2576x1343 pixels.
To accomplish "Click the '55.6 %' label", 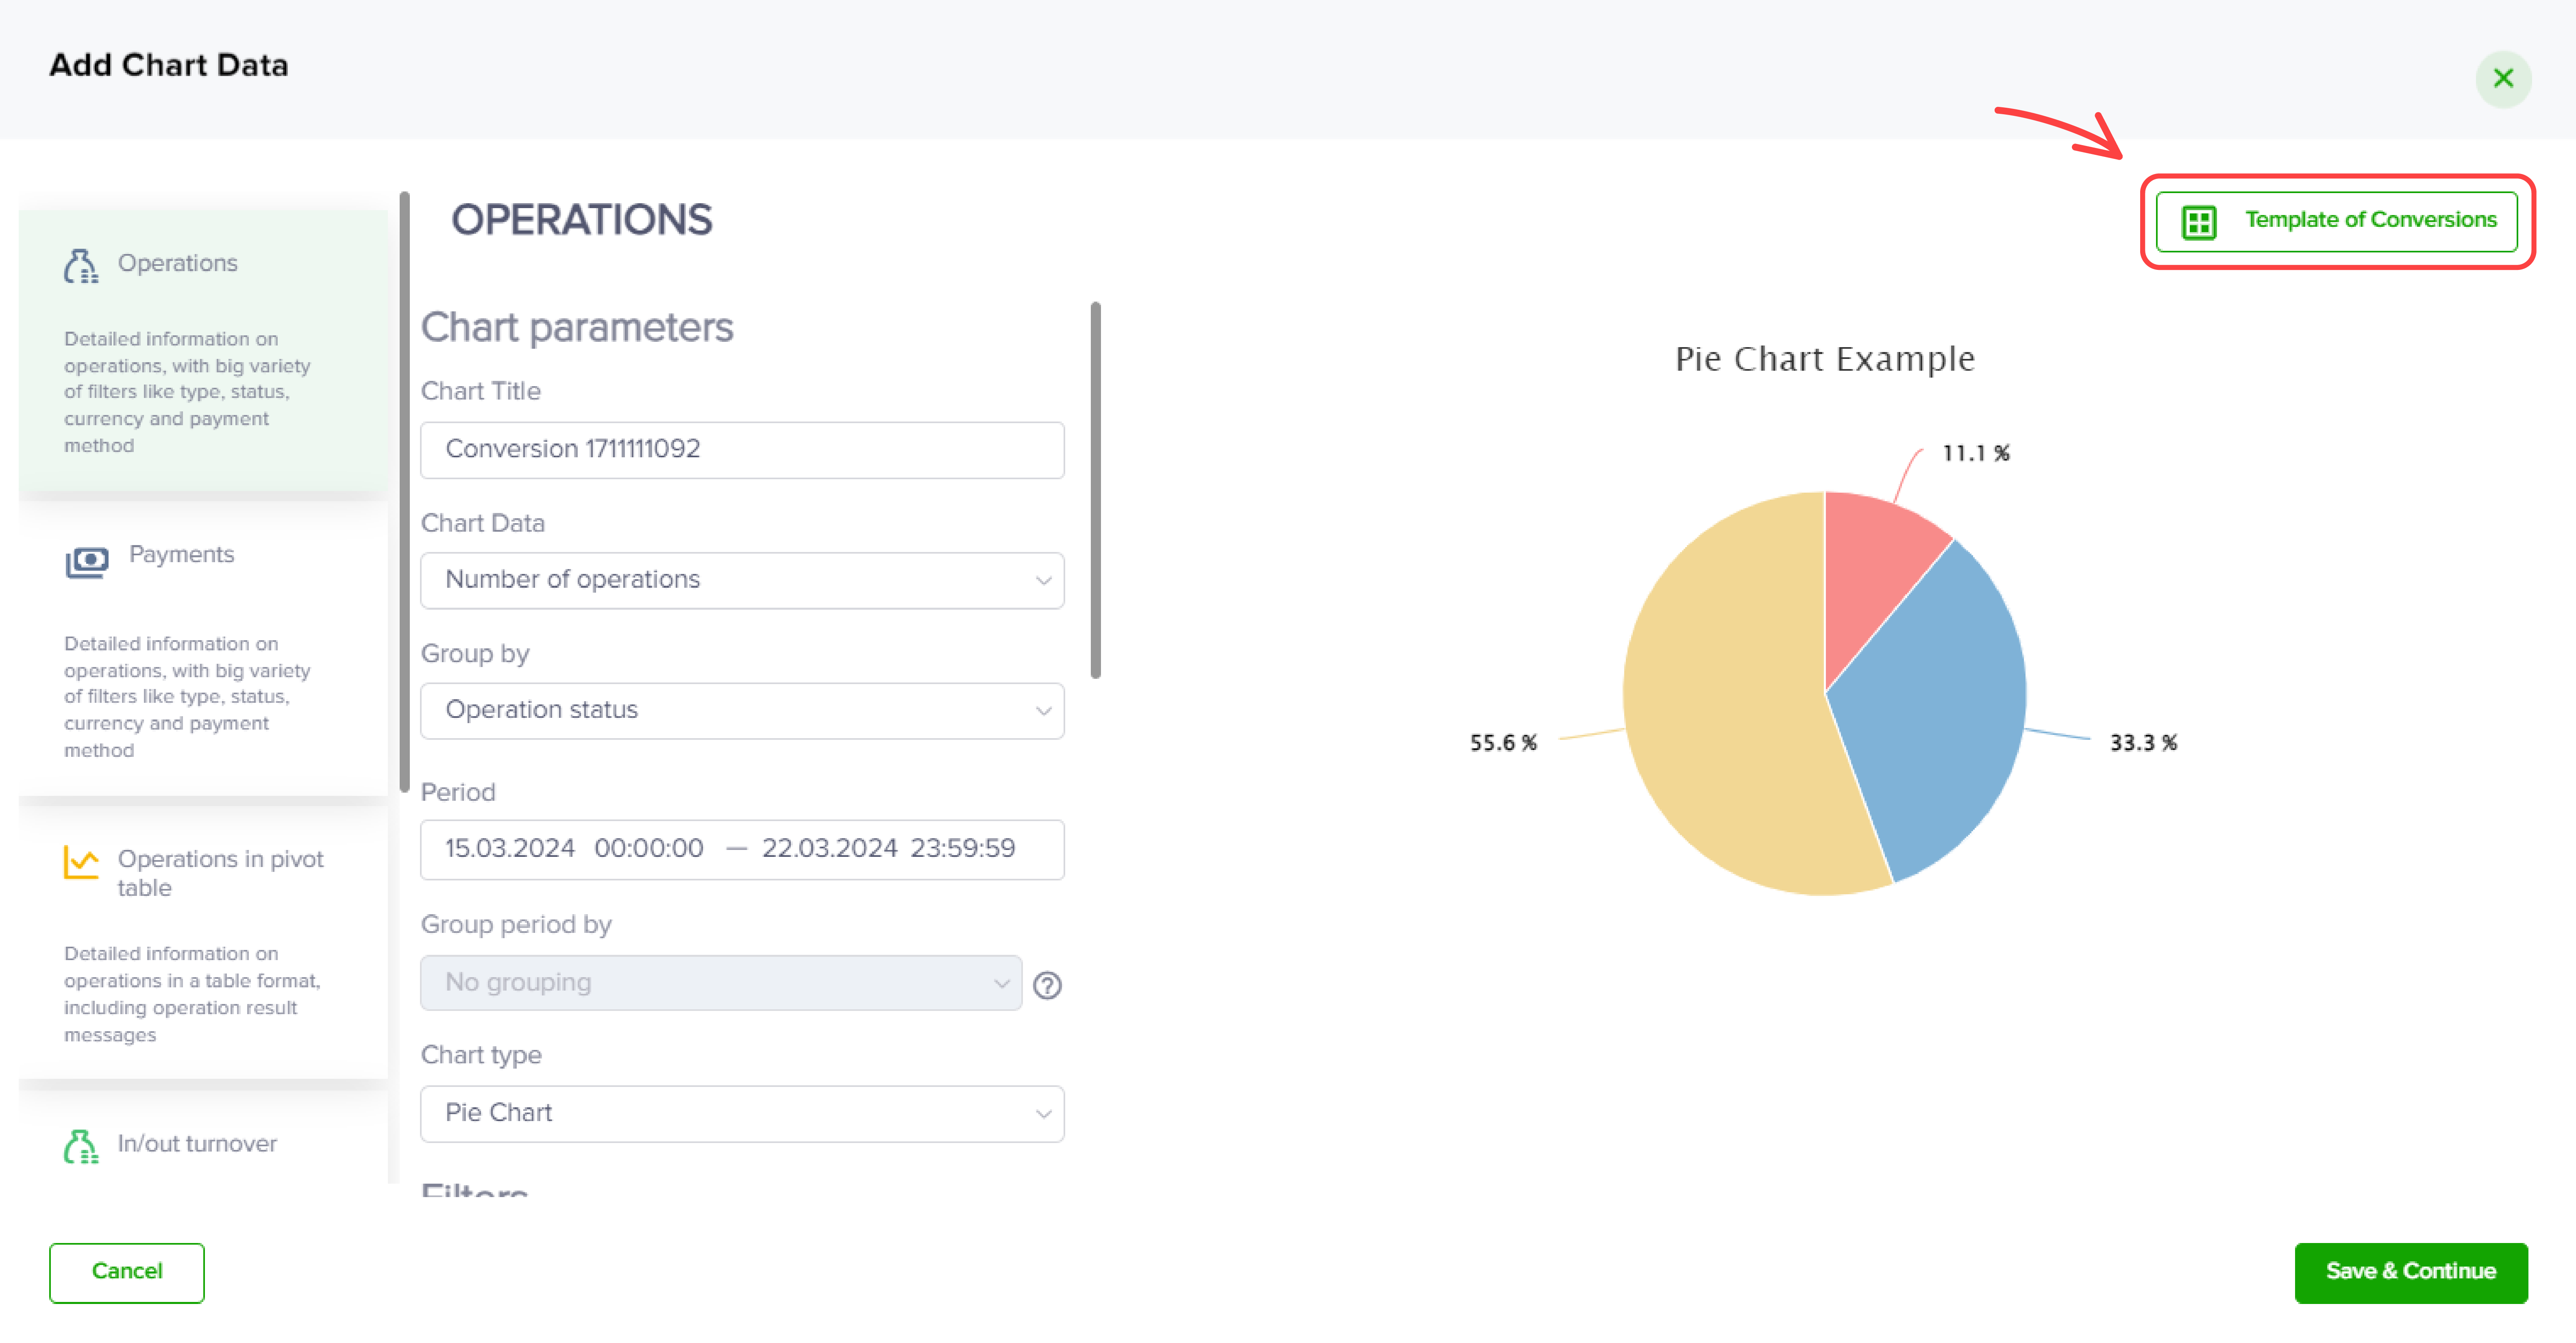I will [x=1503, y=743].
